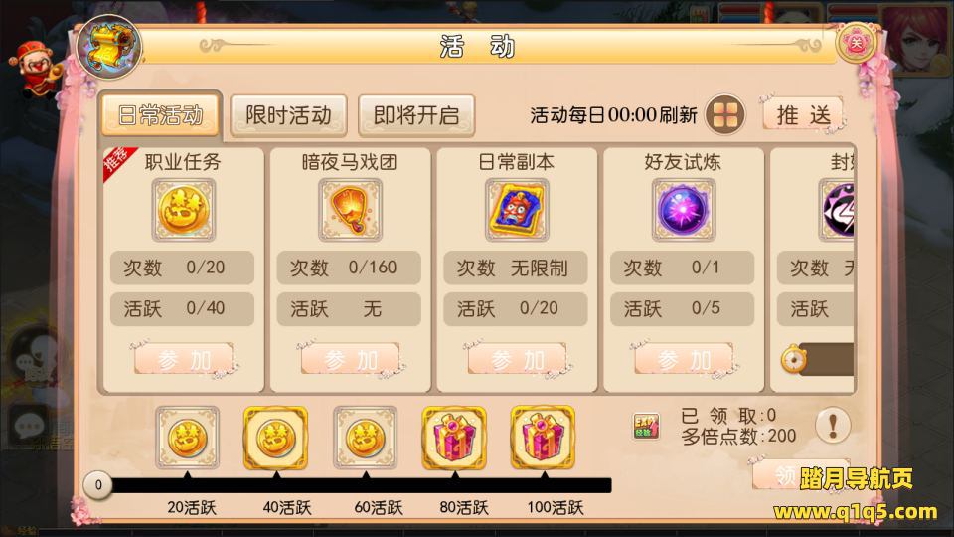This screenshot has height=537, width=954.
Task: Open the 职业任务 gold coin icon
Action: pos(183,210)
